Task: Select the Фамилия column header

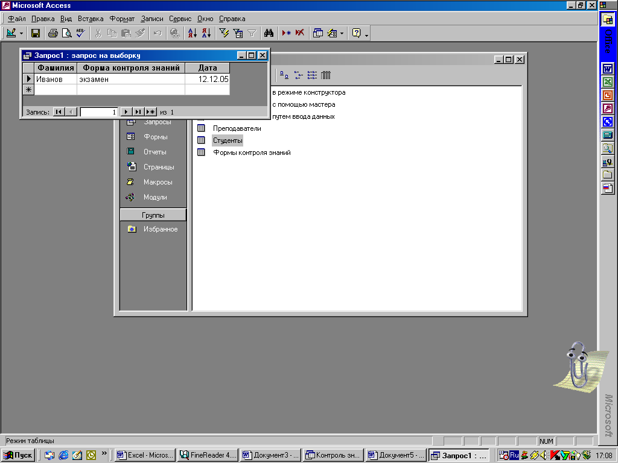Action: click(56, 68)
